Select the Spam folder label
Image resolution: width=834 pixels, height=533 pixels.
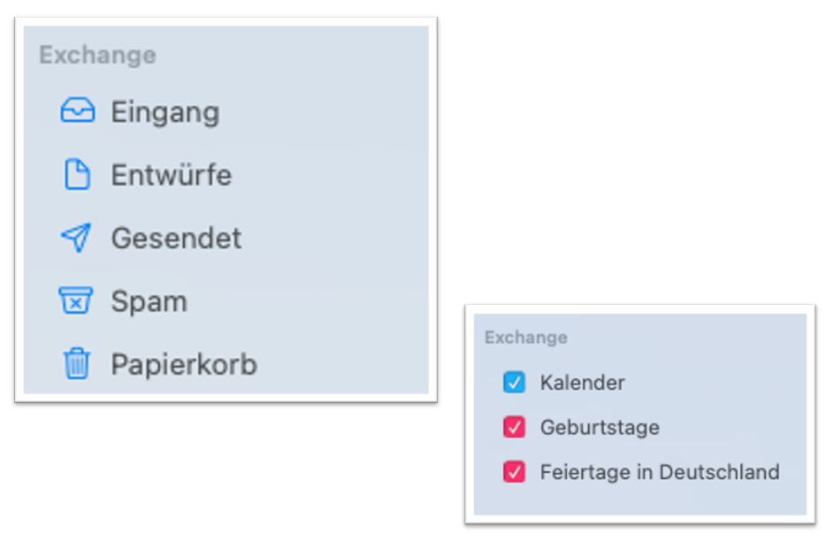point(149,301)
